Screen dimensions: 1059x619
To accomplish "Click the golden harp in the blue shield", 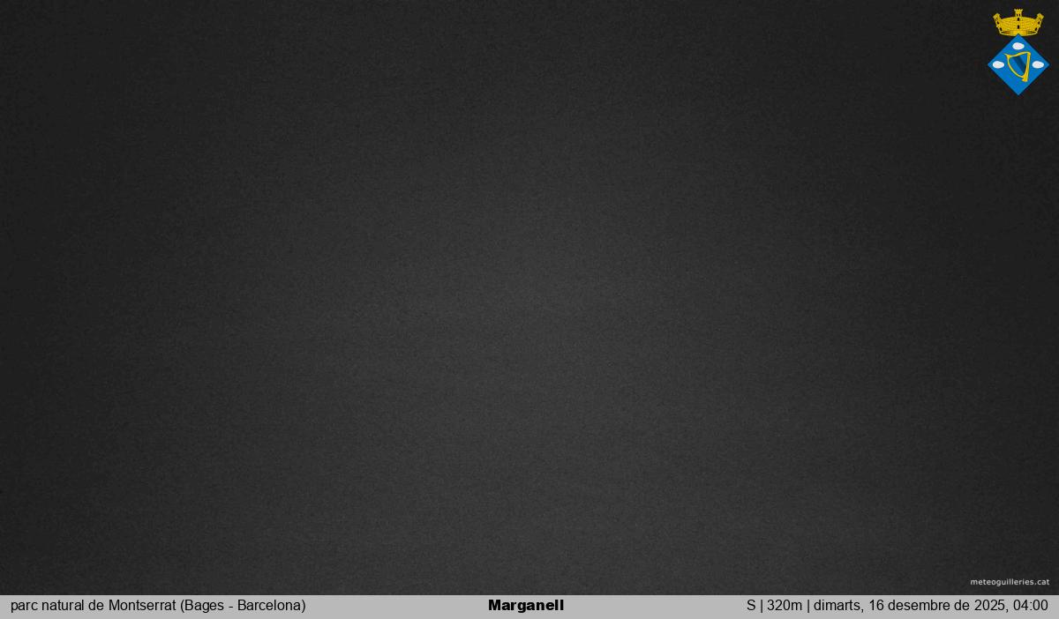I will point(1018,65).
